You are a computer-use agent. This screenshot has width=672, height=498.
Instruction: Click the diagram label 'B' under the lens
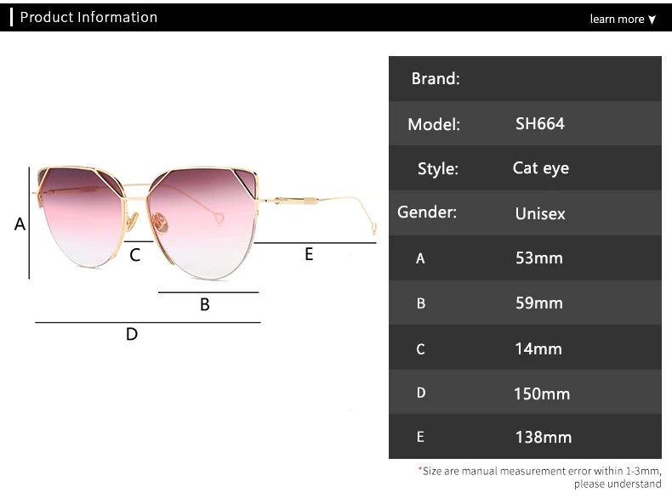click(x=205, y=304)
